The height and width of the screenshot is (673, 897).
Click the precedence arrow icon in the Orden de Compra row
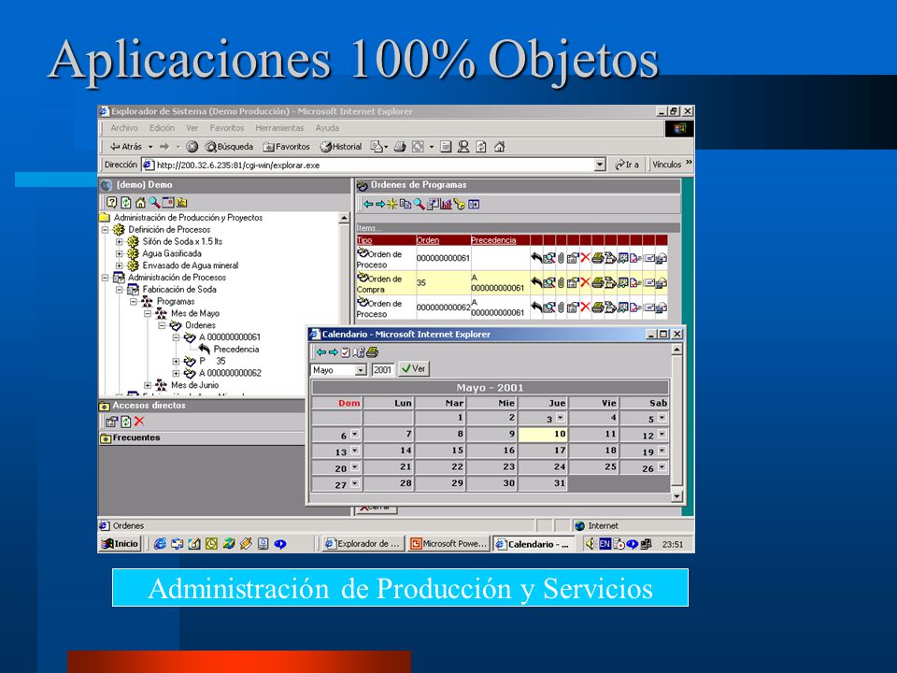pyautogui.click(x=536, y=282)
